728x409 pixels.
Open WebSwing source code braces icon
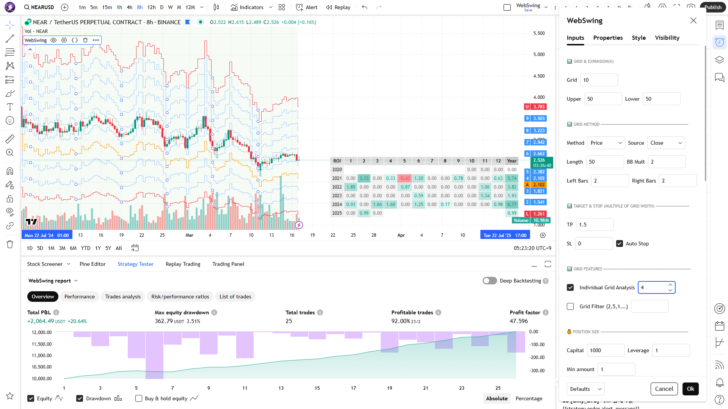point(75,40)
